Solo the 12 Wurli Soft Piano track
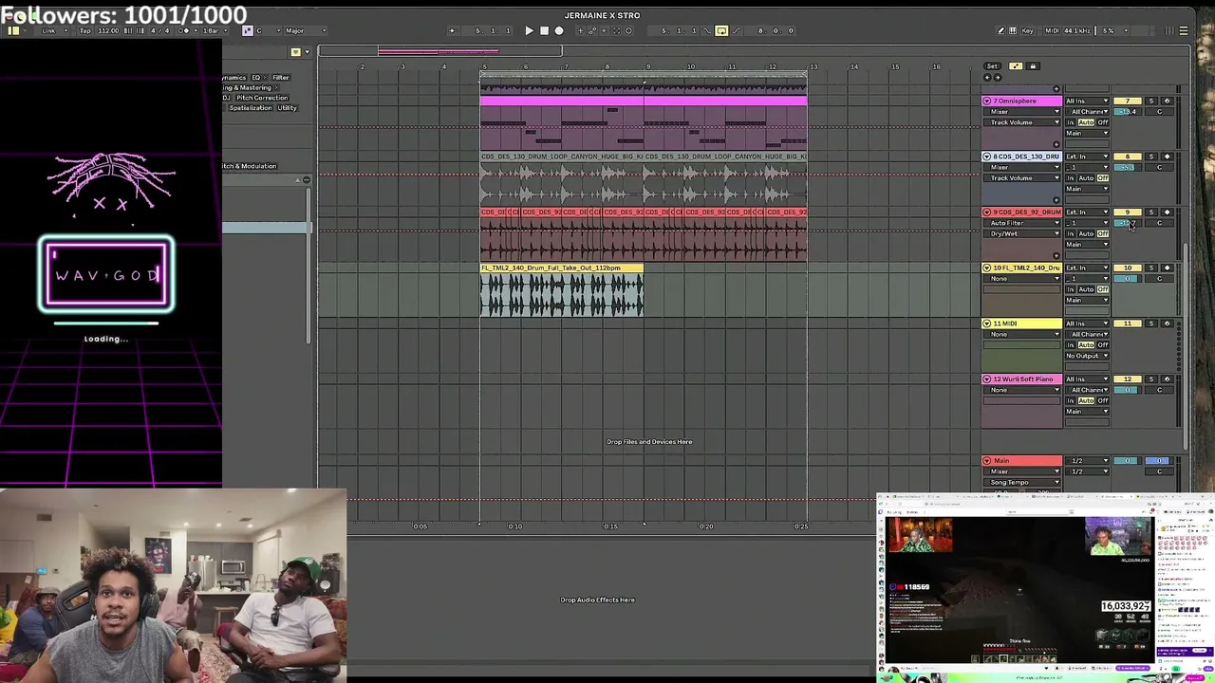Screen dimensions: 1215x683 pos(1151,379)
